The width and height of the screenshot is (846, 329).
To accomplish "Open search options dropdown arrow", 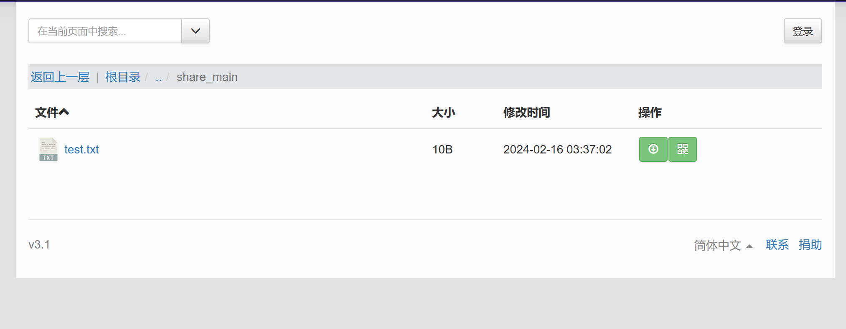I will (x=196, y=31).
